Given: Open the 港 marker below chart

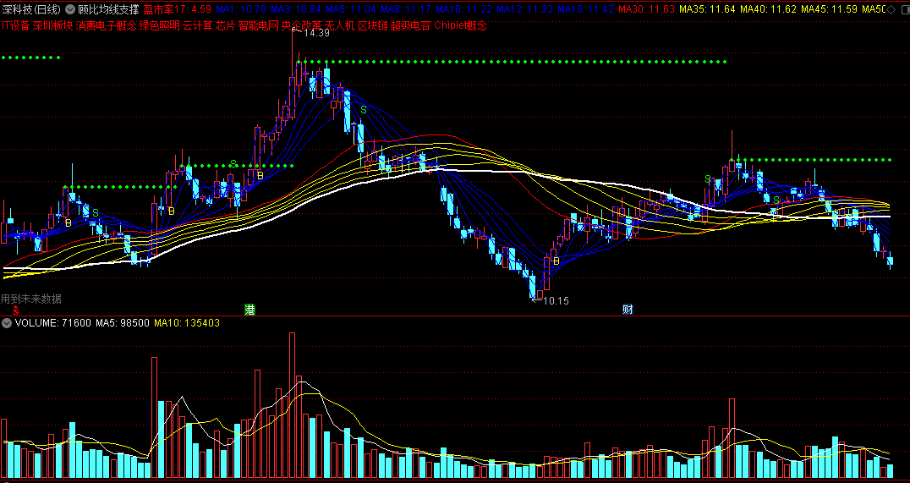Looking at the screenshot, I should pos(249,310).
